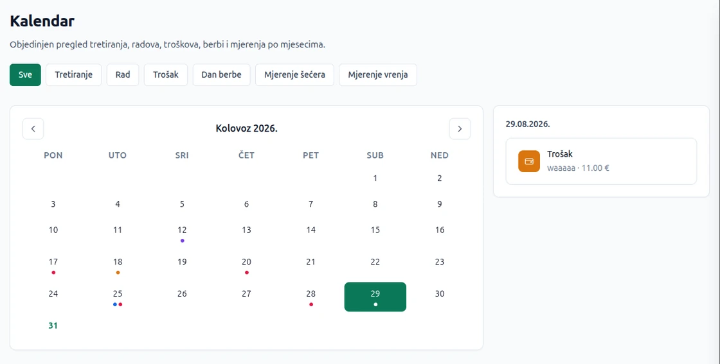Viewport: 720px width, 364px height.
Task: Click the orange wallet Trošak icon
Action: click(x=529, y=161)
